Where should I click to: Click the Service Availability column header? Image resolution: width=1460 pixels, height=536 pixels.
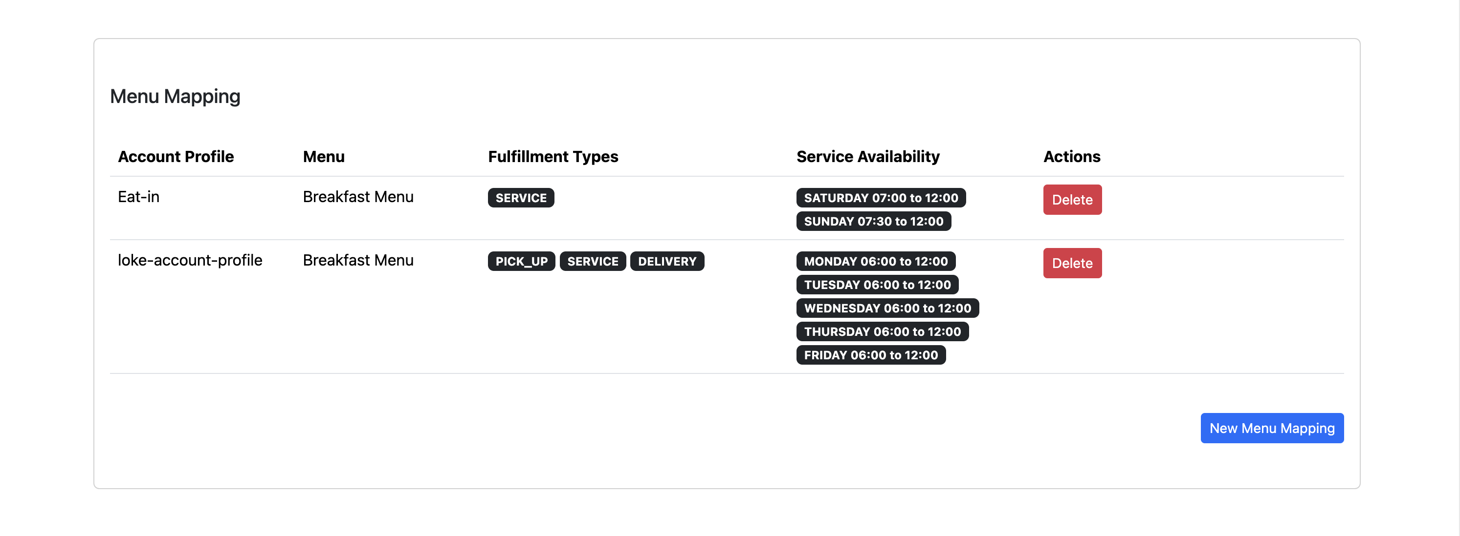point(868,156)
